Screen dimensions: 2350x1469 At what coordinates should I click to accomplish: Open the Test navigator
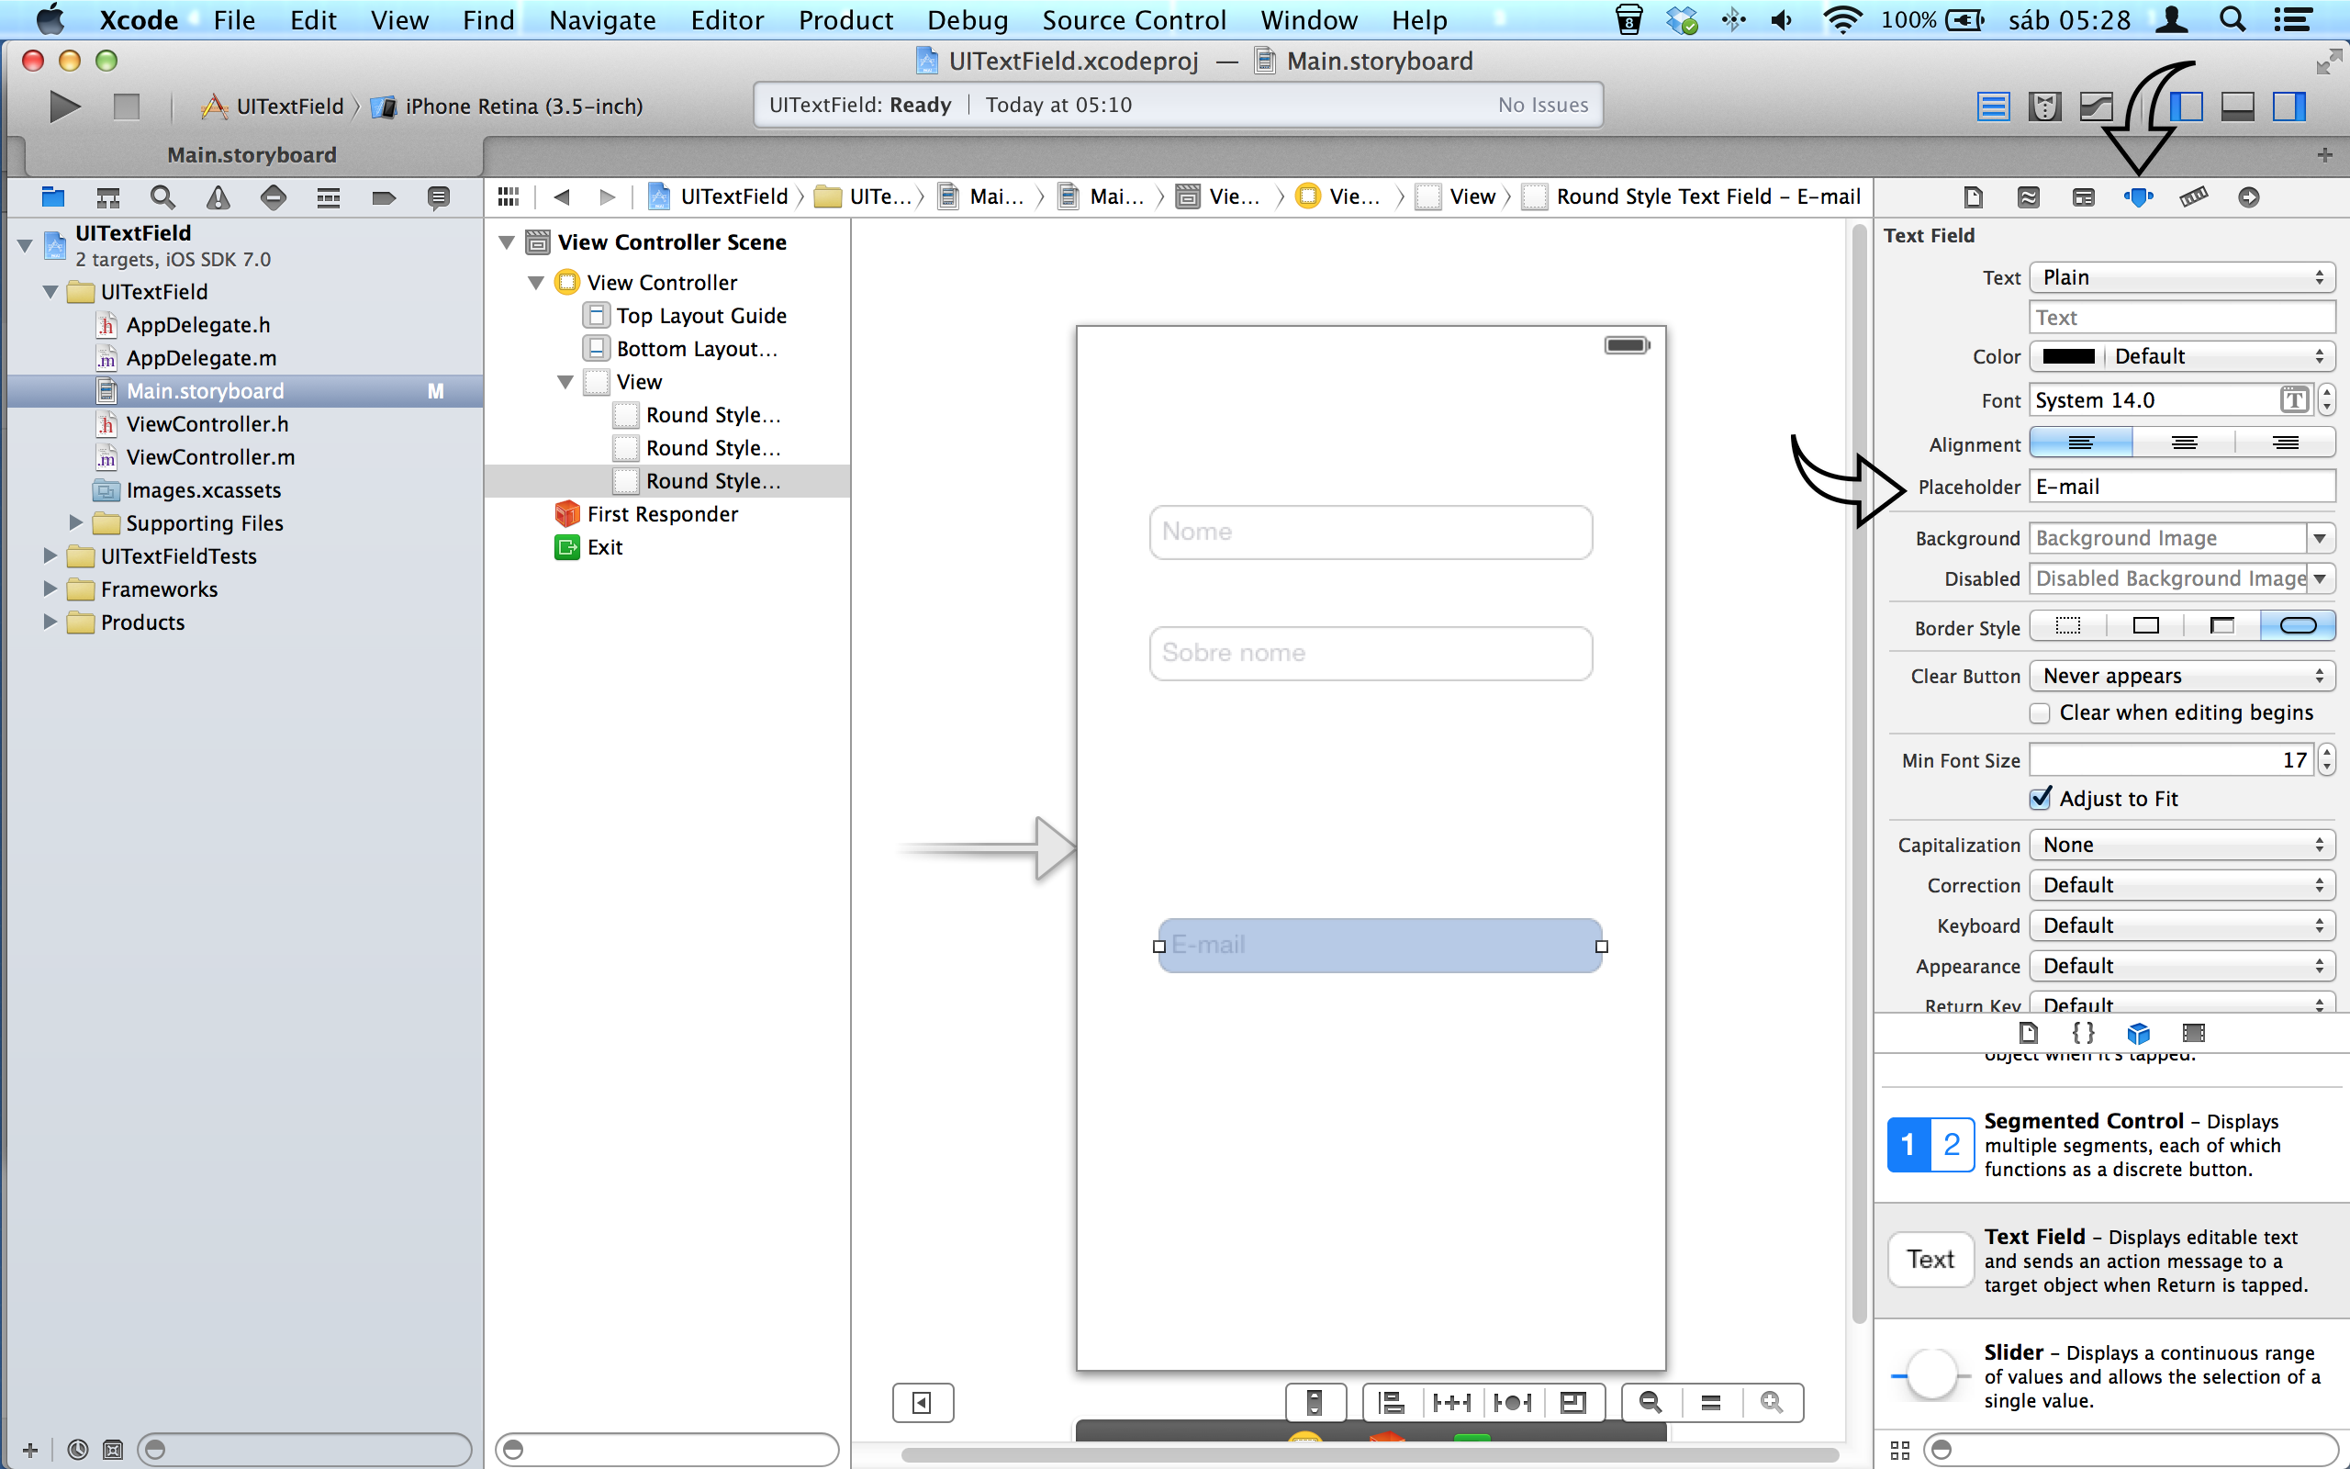tap(273, 197)
